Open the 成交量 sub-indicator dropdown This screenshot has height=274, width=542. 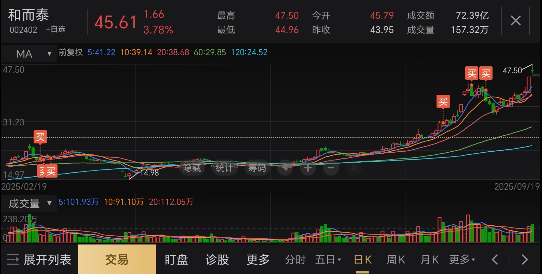29,203
